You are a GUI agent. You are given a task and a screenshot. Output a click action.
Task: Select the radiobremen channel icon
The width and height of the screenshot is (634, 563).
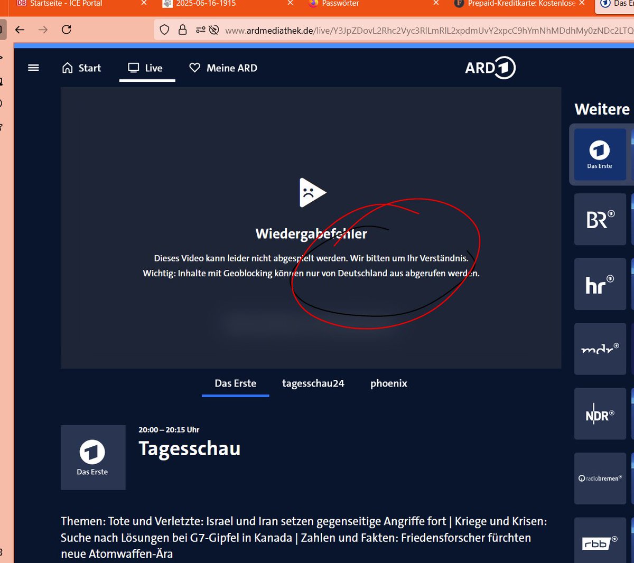point(600,478)
